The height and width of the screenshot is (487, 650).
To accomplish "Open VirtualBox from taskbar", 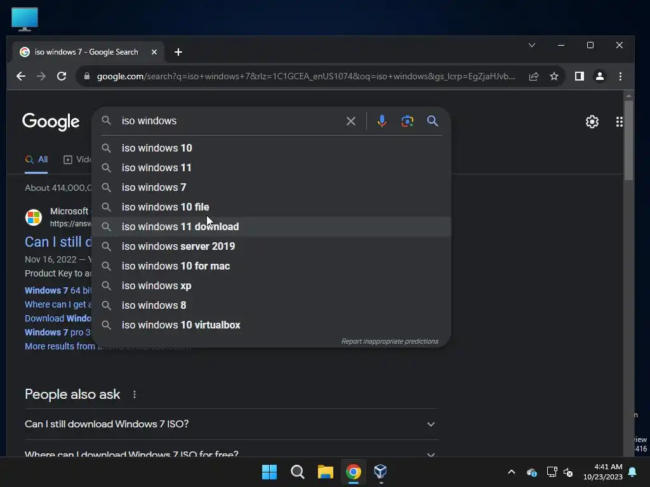I will click(381, 472).
